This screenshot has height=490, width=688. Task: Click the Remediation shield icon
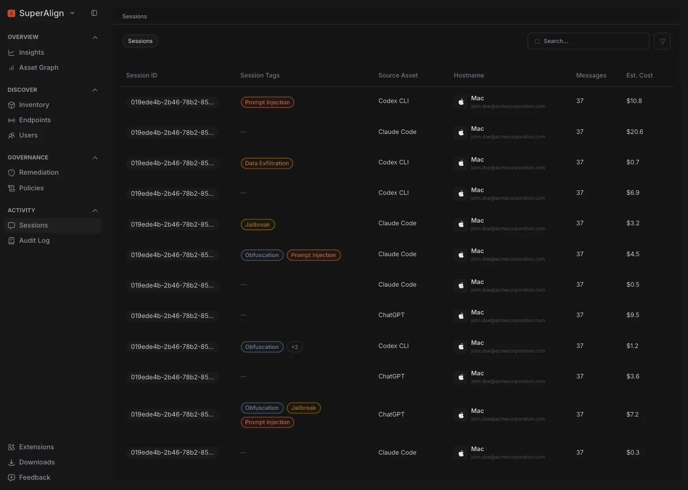[12, 172]
